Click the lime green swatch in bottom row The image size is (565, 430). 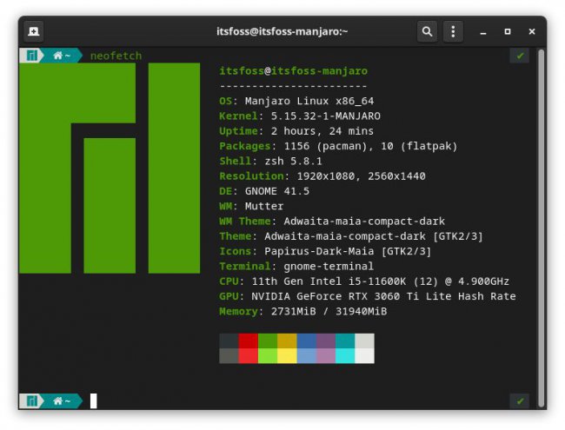coord(268,356)
